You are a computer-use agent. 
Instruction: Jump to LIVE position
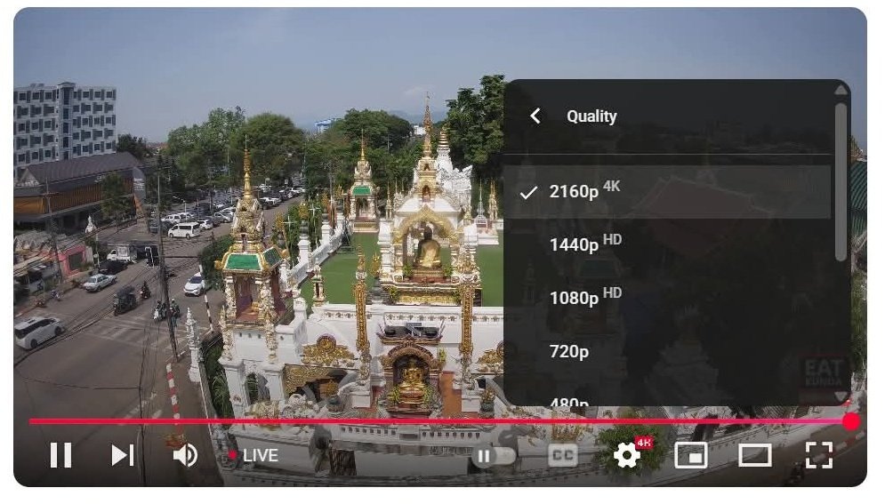(x=253, y=455)
